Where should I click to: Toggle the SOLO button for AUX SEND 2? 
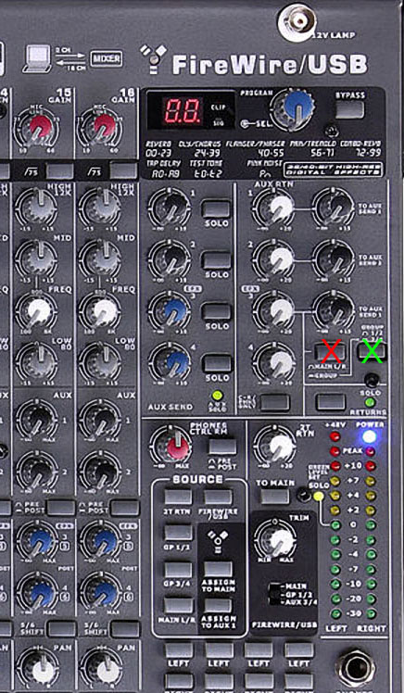point(216,260)
